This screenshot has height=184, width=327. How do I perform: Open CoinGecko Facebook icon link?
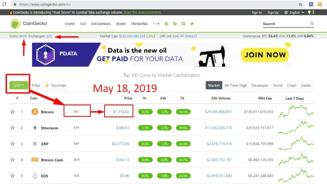(166, 24)
